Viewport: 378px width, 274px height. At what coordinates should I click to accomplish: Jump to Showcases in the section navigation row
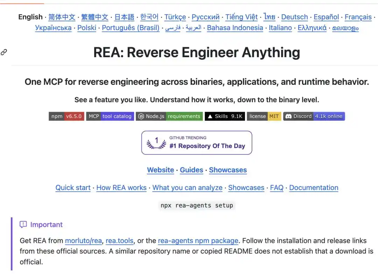[246, 188]
